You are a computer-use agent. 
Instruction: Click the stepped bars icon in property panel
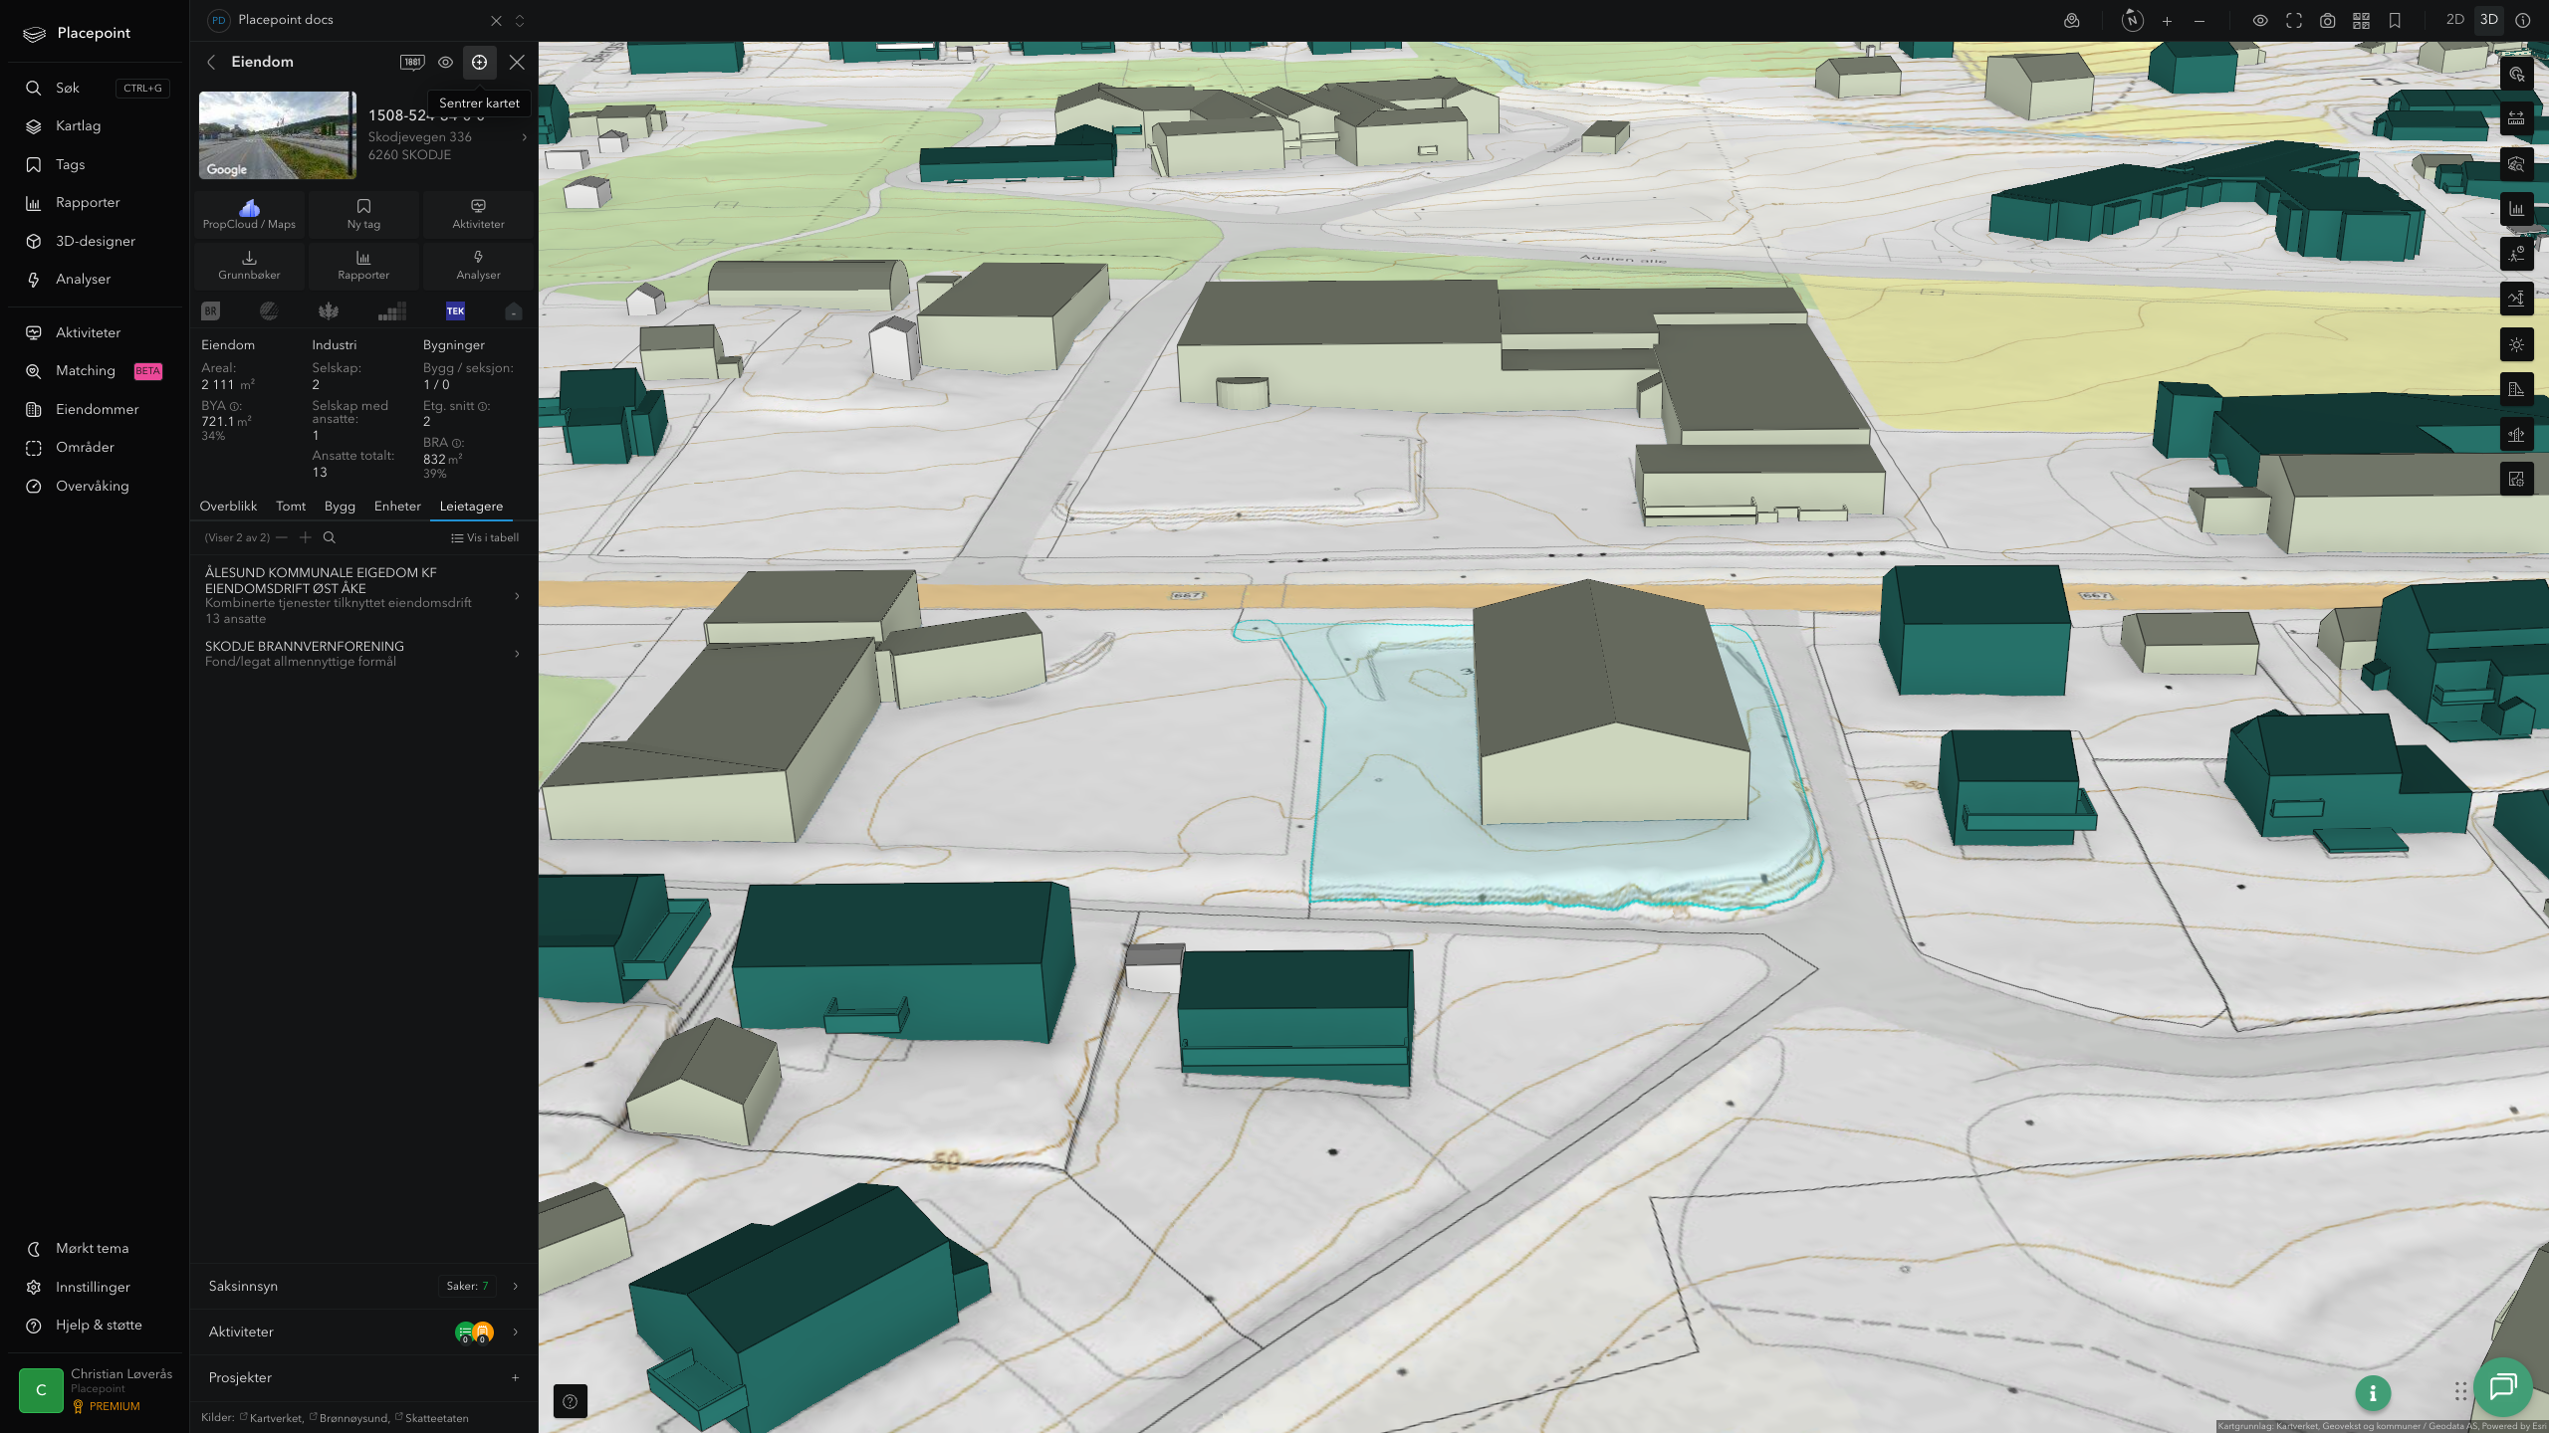pos(392,311)
